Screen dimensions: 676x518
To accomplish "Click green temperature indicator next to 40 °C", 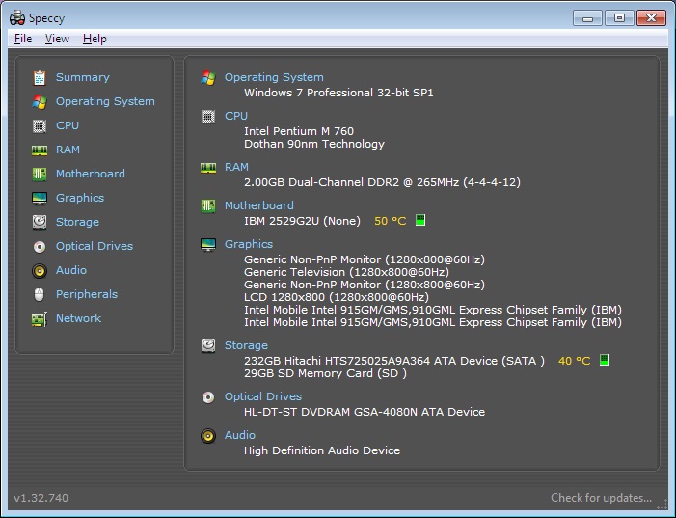I will (x=605, y=360).
